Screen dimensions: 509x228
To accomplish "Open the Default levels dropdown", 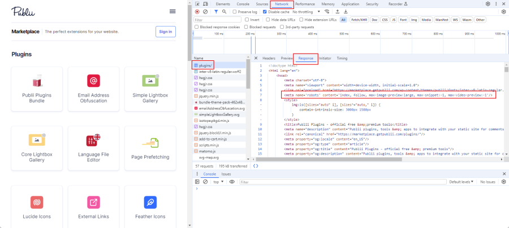I will click(x=461, y=182).
